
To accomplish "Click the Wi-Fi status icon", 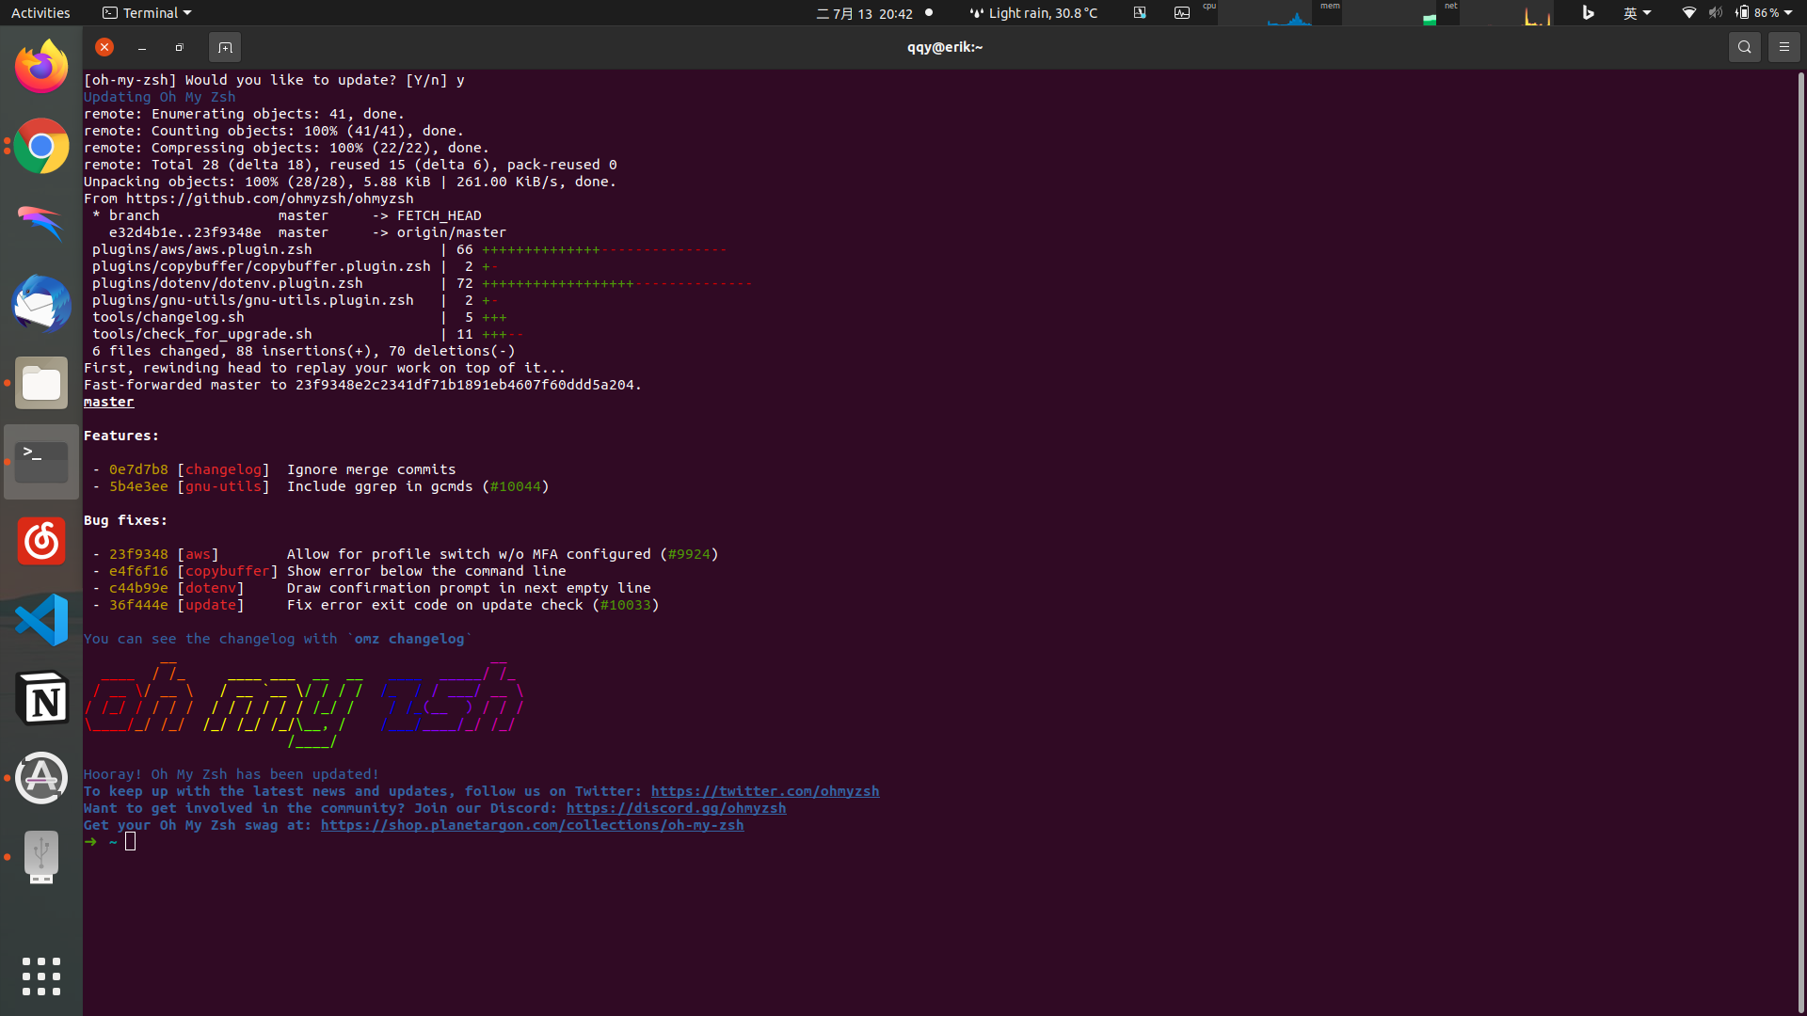I will pyautogui.click(x=1689, y=13).
